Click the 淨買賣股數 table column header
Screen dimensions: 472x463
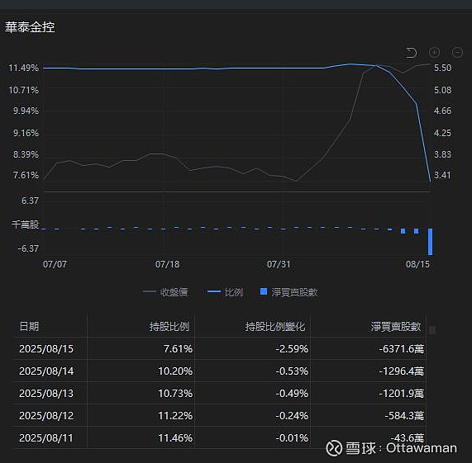pyautogui.click(x=396, y=326)
